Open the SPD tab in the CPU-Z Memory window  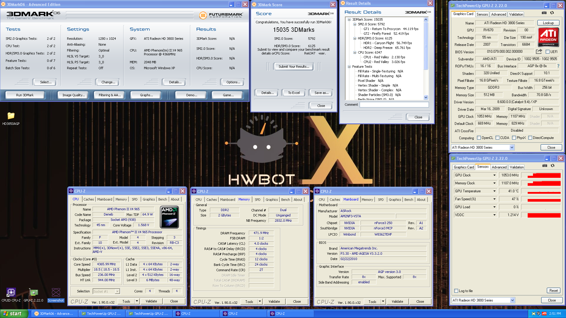258,199
